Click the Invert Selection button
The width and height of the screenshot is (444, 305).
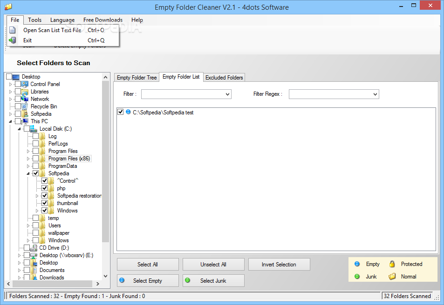279,264
